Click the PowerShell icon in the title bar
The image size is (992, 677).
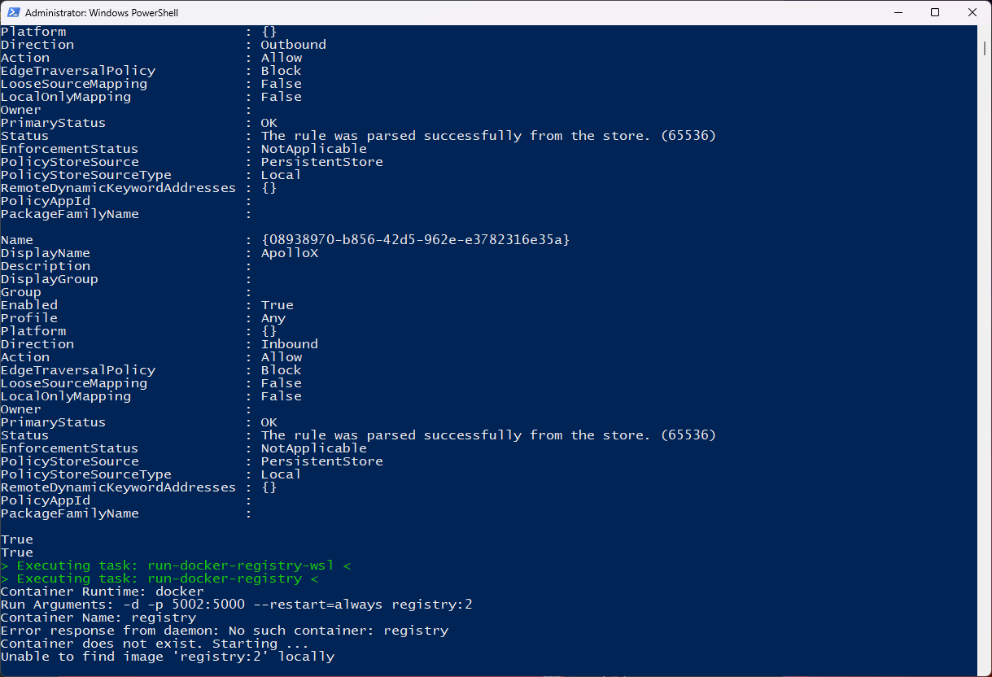click(12, 13)
